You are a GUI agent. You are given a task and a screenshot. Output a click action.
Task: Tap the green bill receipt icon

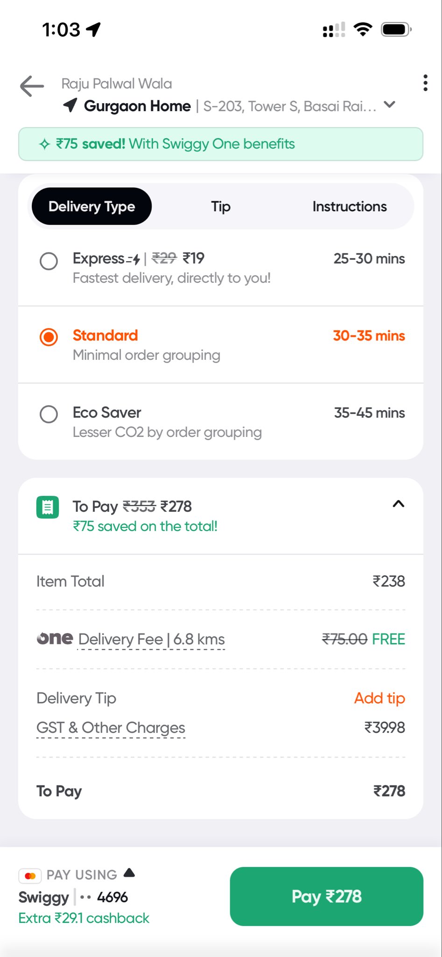click(48, 507)
